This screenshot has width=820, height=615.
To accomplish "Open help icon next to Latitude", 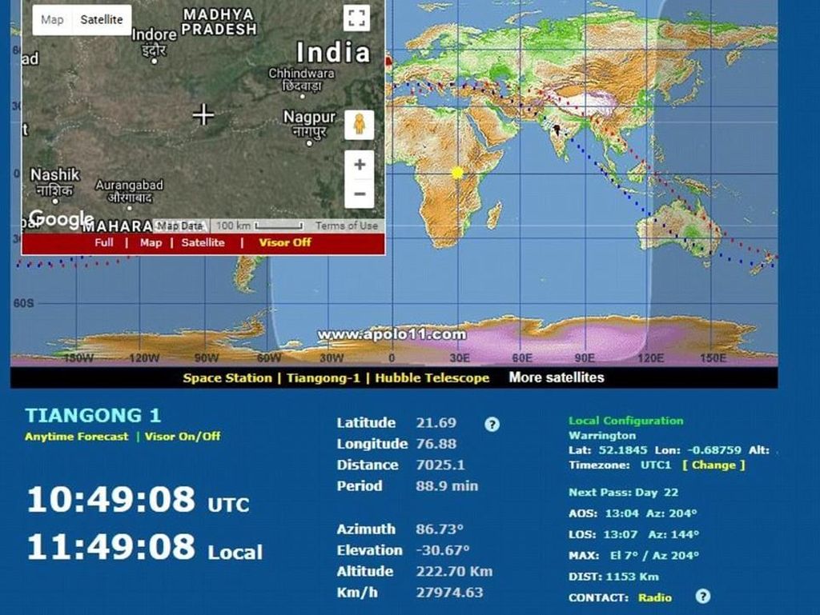I will tap(492, 424).
